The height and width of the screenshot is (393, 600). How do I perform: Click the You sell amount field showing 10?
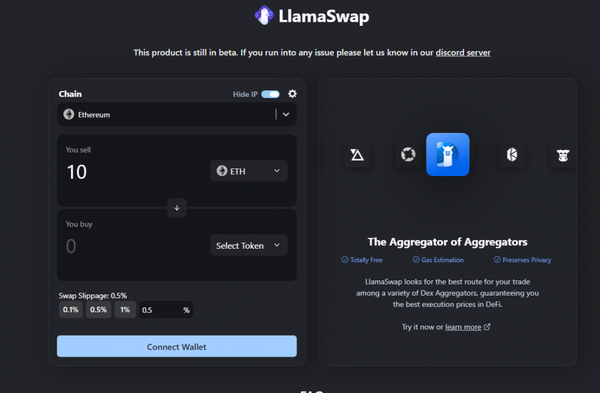click(77, 172)
